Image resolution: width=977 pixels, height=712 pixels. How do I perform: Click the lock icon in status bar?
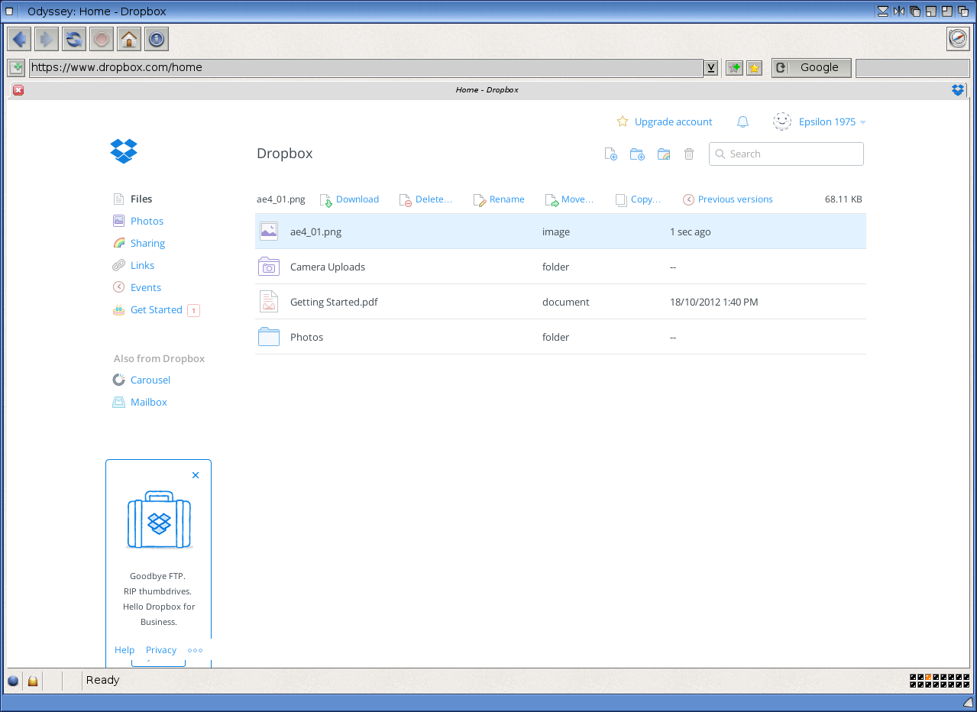click(33, 681)
